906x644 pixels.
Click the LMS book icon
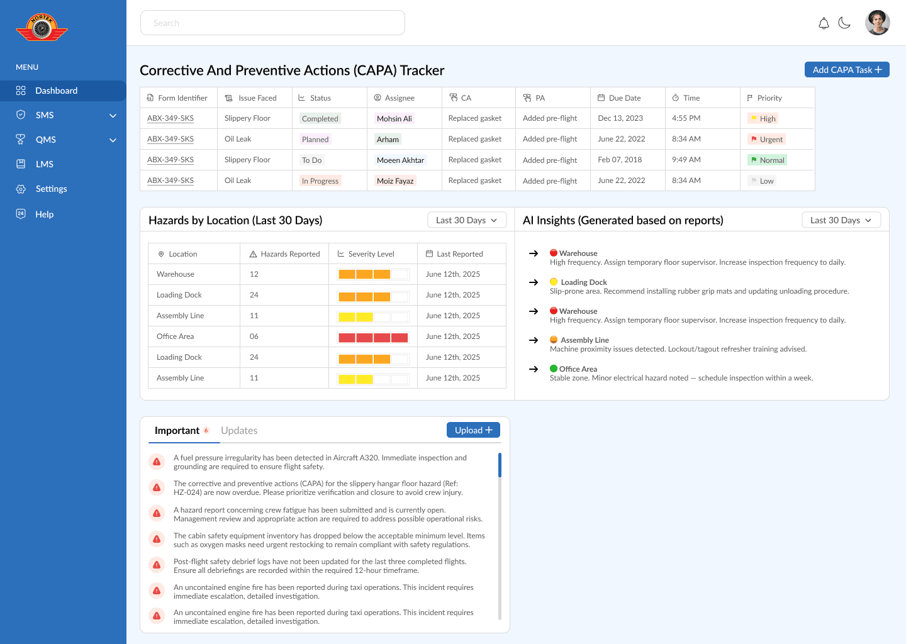click(21, 164)
